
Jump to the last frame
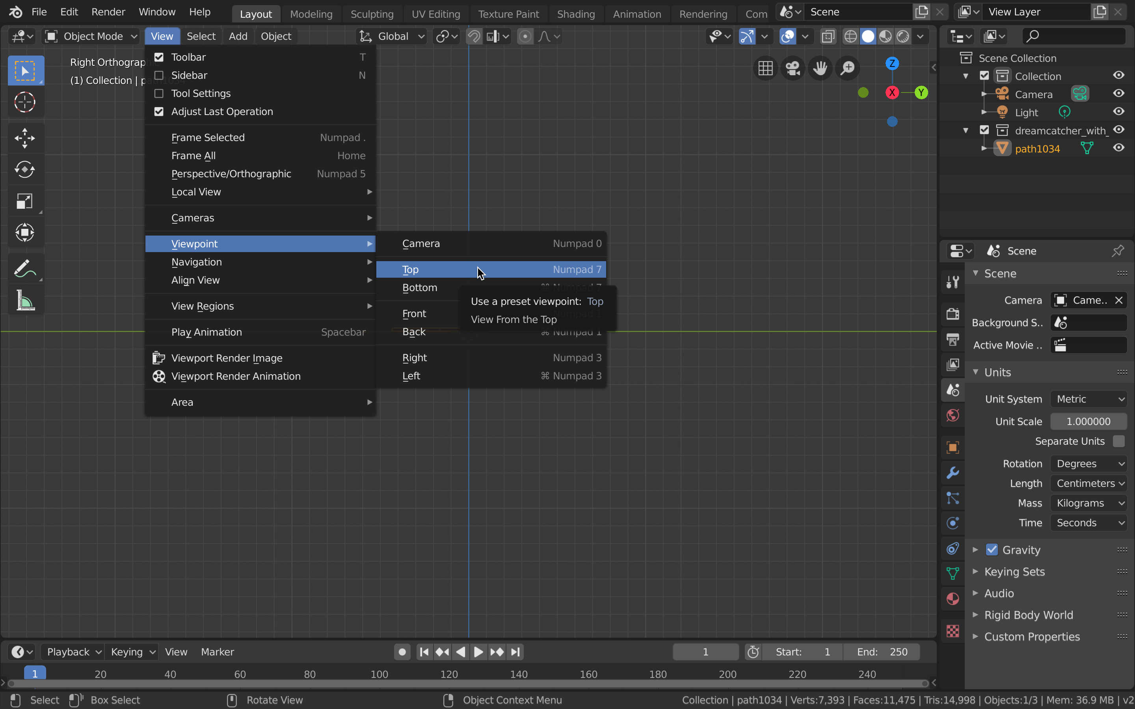pos(515,652)
